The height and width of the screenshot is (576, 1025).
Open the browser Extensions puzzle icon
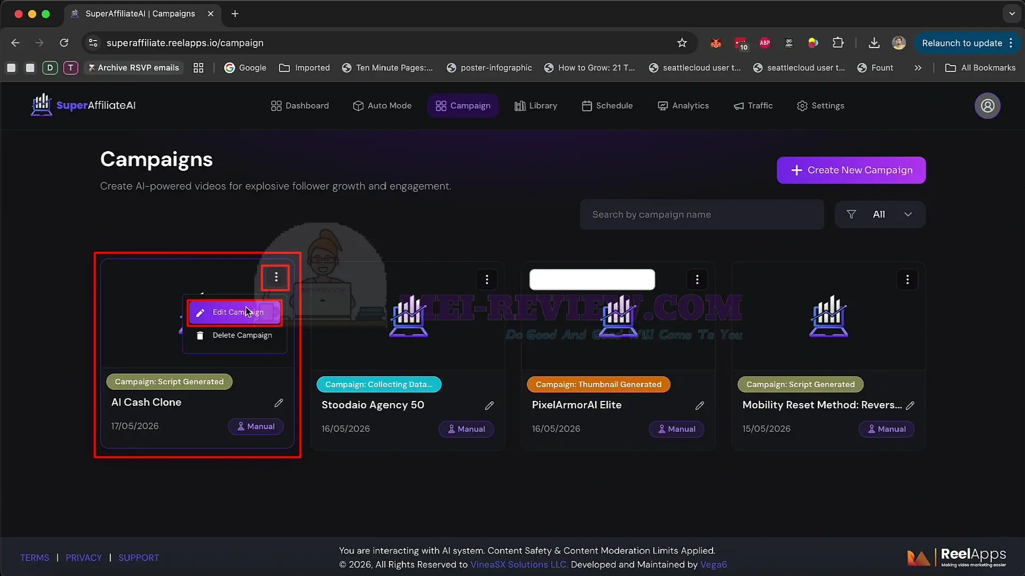point(838,43)
